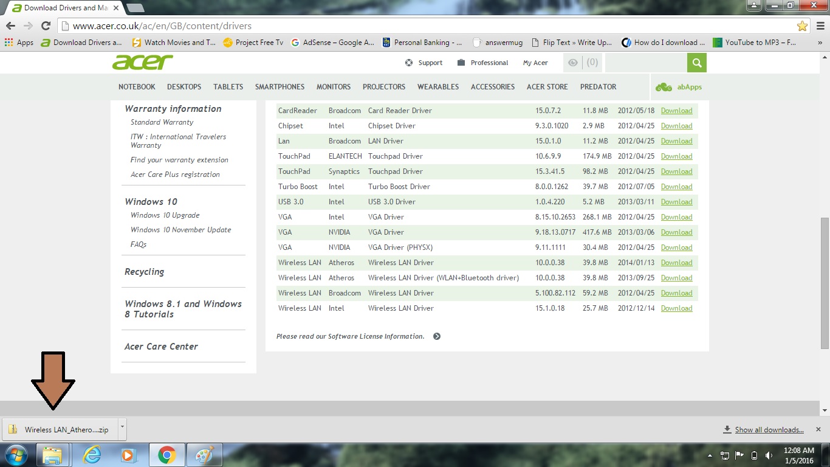Download the Intel VGA Driver
This screenshot has width=830, height=467.
(677, 217)
